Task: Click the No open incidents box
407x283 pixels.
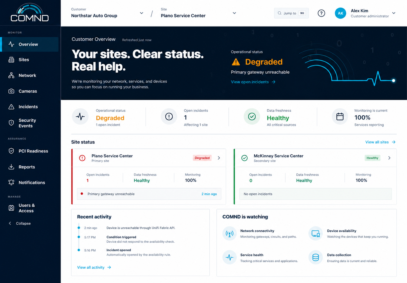Action: (315, 194)
